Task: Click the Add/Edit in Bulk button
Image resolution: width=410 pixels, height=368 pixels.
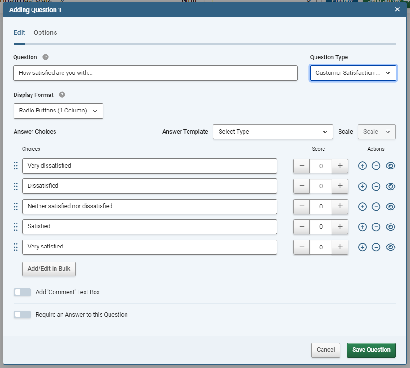Action: click(49, 269)
